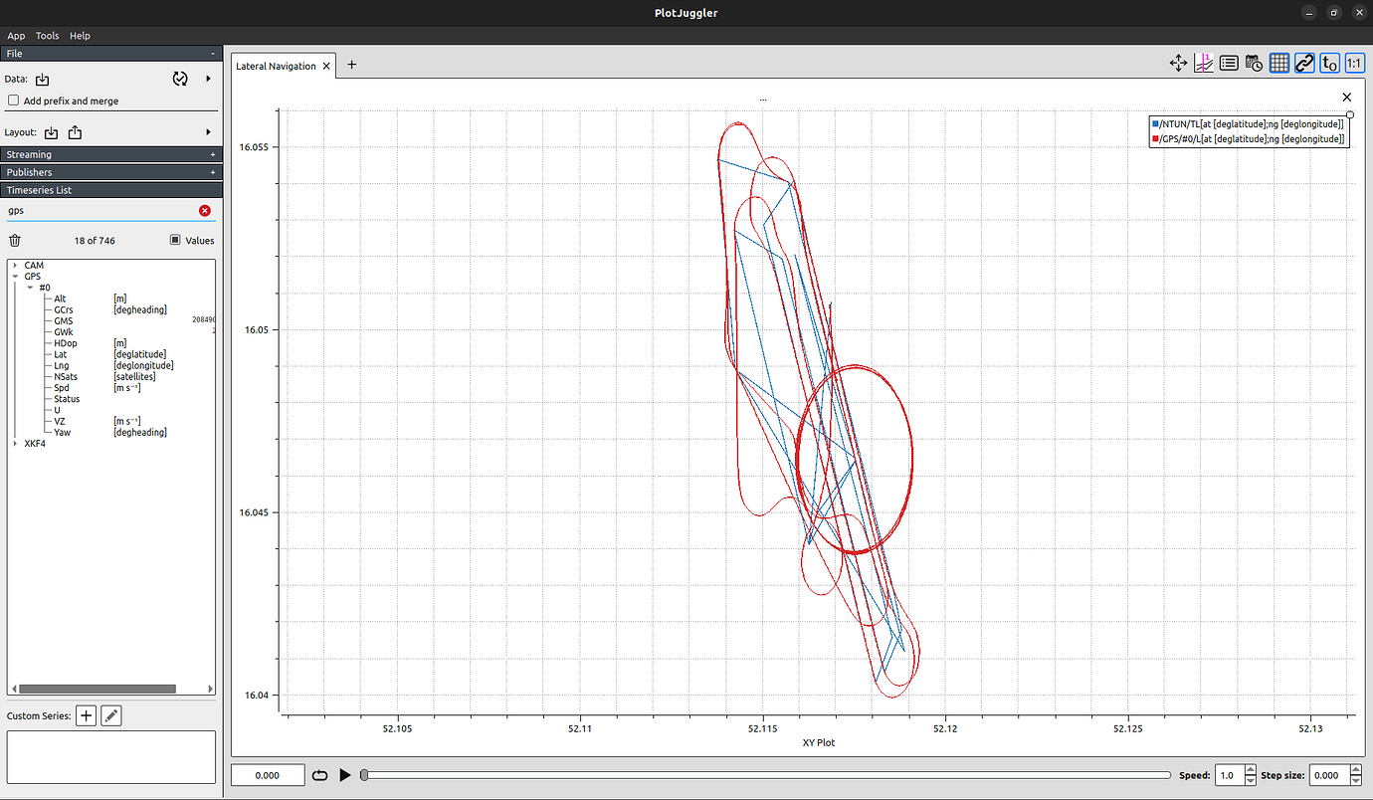The height and width of the screenshot is (800, 1373).
Task: Toggle loop playback mode
Action: click(319, 774)
